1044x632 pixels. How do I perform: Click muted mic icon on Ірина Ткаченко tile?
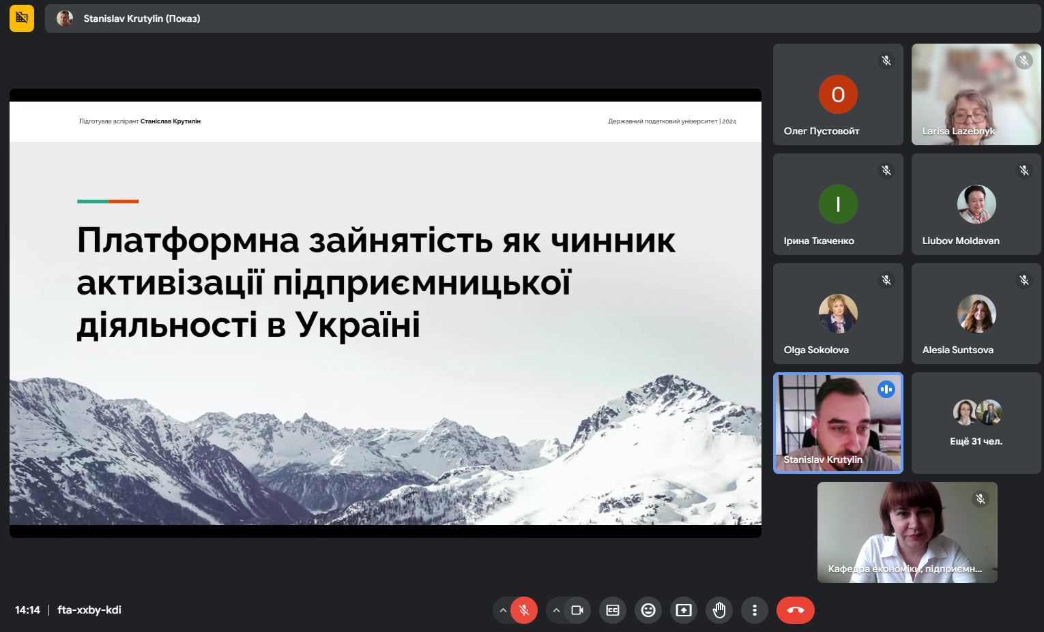[886, 170]
